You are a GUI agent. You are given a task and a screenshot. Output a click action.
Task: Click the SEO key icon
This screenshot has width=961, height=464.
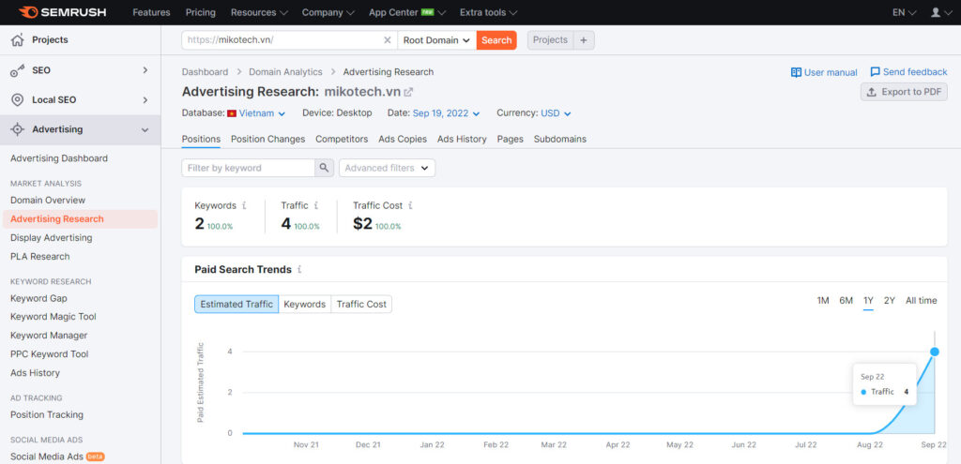(x=18, y=70)
